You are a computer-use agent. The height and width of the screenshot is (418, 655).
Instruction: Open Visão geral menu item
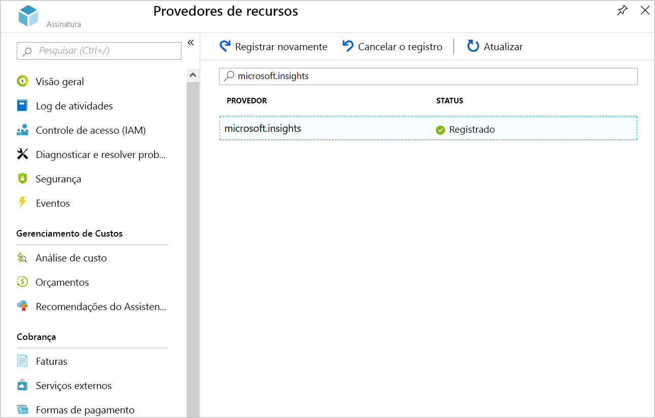click(60, 82)
